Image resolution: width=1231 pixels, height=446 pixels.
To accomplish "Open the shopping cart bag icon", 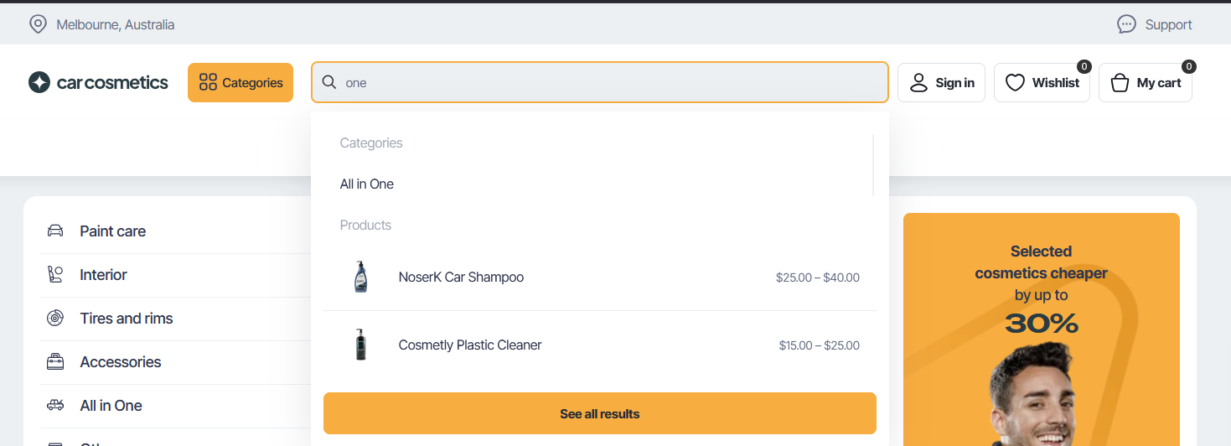I will pyautogui.click(x=1120, y=83).
